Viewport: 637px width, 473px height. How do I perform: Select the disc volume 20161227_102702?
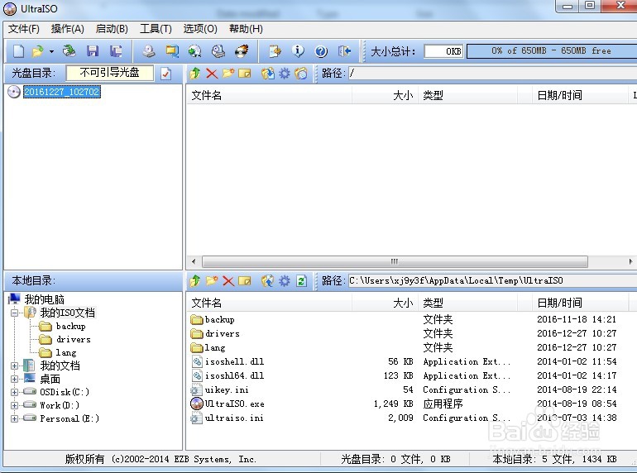click(x=61, y=92)
